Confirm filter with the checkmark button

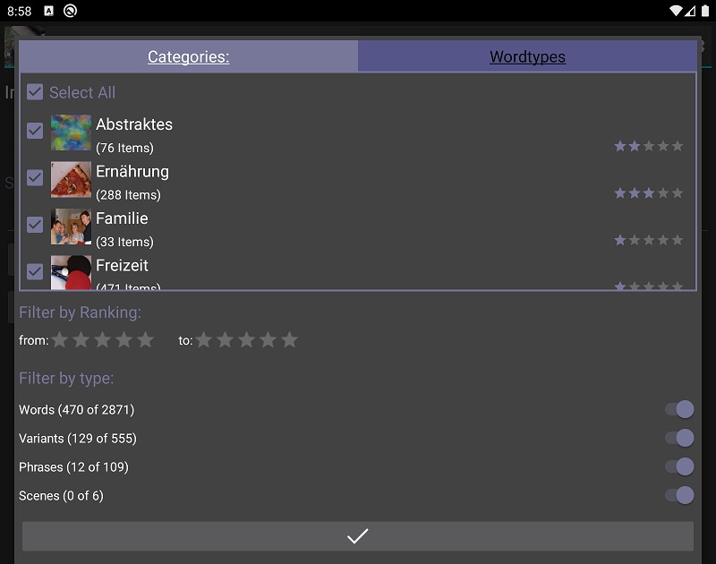click(357, 535)
